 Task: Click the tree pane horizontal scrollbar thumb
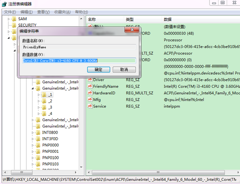(x=22, y=172)
